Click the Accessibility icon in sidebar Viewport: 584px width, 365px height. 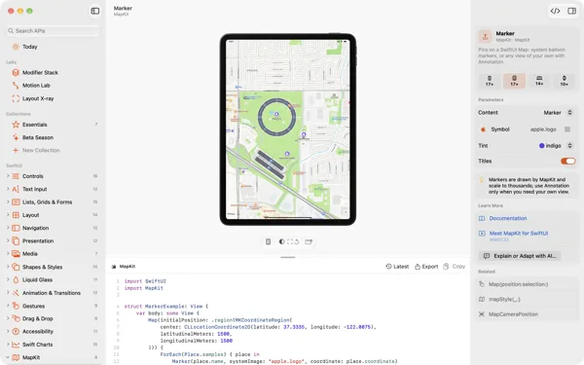click(16, 331)
